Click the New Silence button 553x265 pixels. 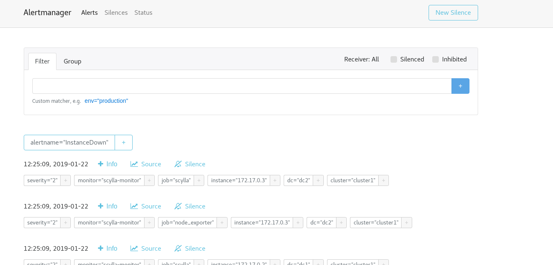[x=453, y=12]
